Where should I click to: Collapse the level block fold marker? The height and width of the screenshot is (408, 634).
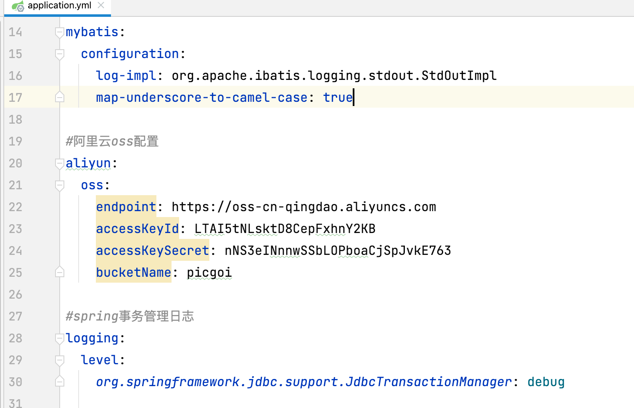coord(60,360)
